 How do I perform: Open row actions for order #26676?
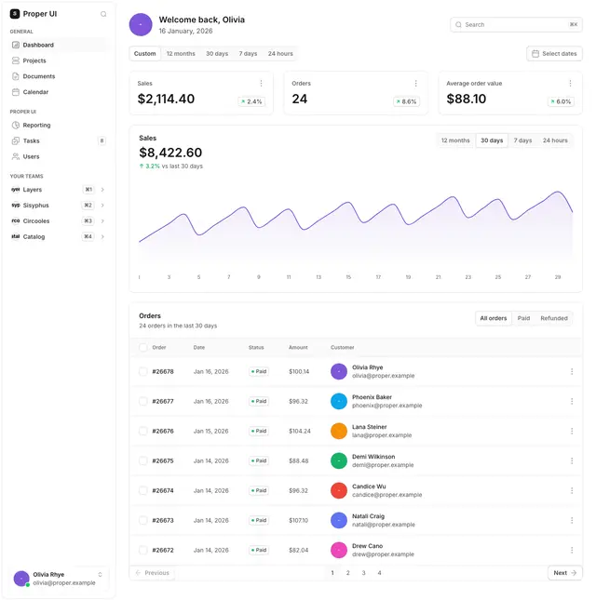click(x=572, y=431)
